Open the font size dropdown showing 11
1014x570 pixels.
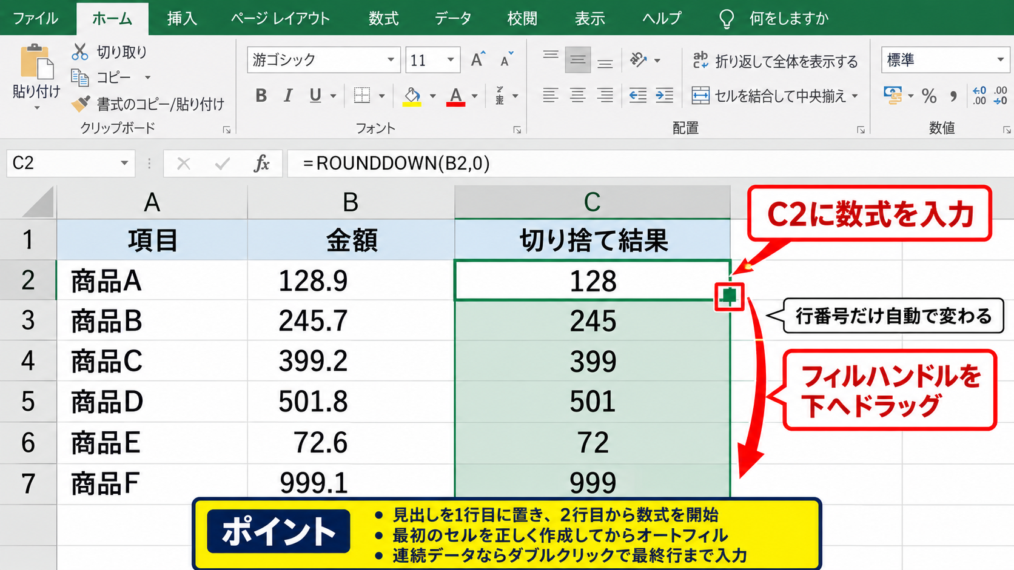tap(451, 60)
